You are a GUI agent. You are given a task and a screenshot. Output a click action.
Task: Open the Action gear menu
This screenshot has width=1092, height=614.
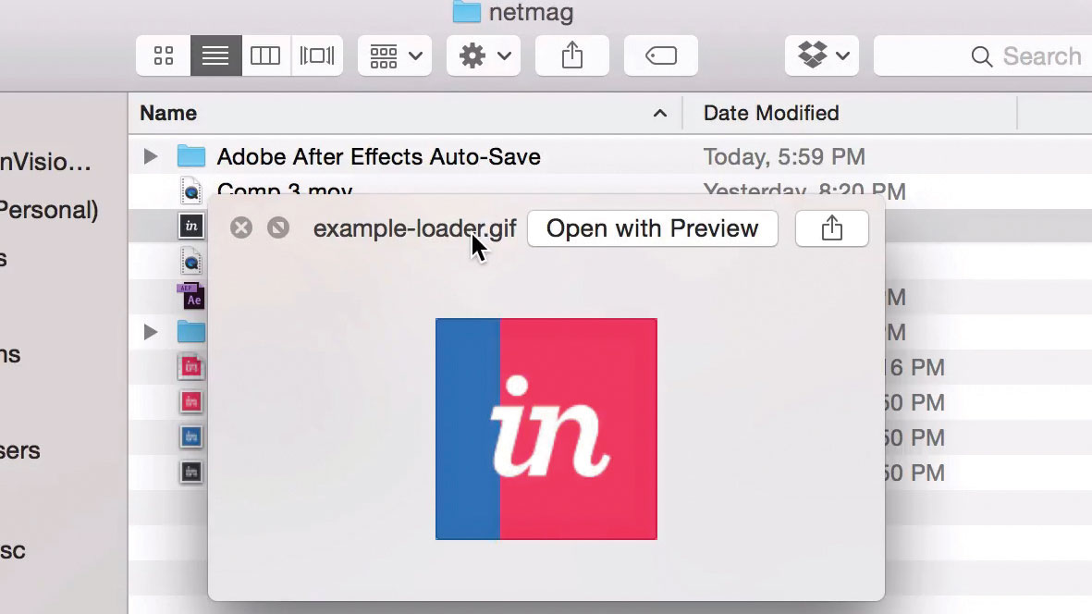coord(484,55)
